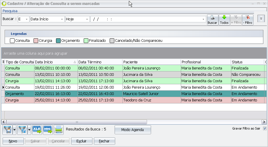The height and width of the screenshot is (147, 268).
Task: Expand the search panel double chevron
Action: point(261,19)
